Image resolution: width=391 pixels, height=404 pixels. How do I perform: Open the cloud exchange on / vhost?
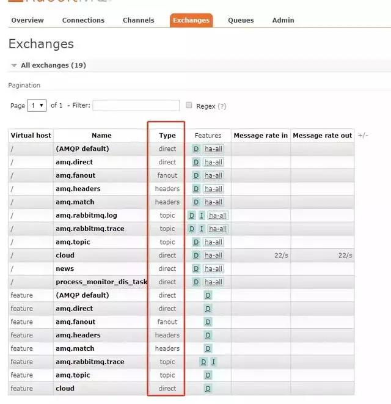coord(65,255)
